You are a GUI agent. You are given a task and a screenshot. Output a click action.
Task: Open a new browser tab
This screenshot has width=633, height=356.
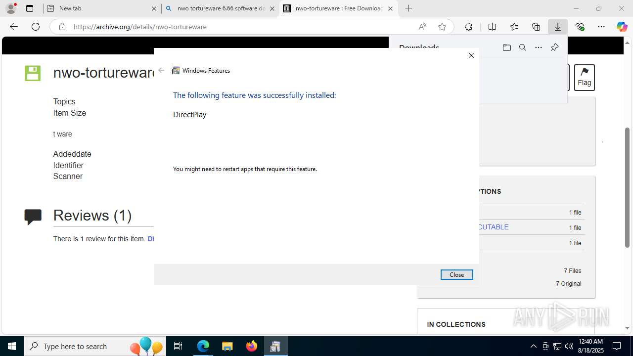pyautogui.click(x=408, y=8)
